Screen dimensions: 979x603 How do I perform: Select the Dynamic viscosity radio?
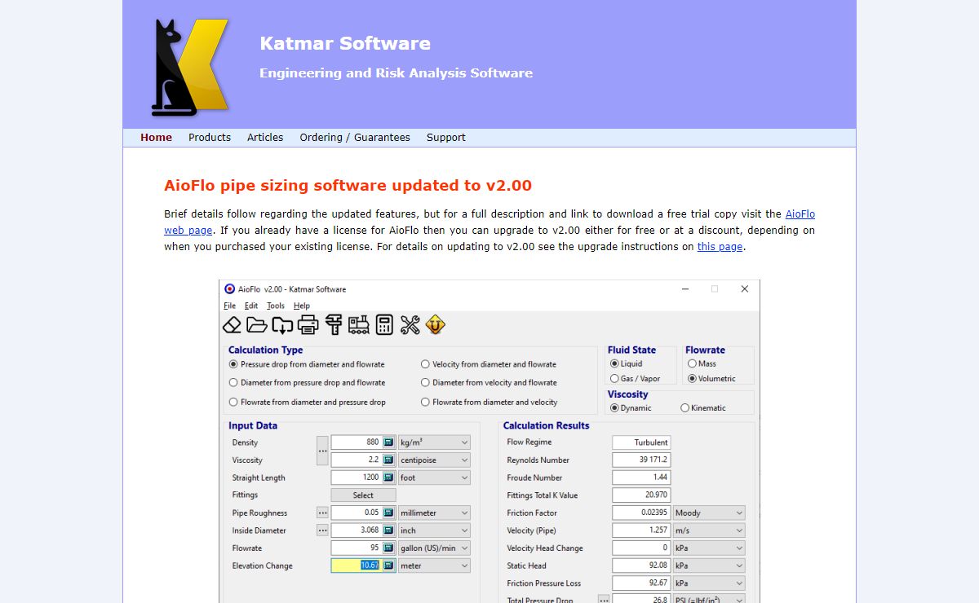(x=631, y=407)
